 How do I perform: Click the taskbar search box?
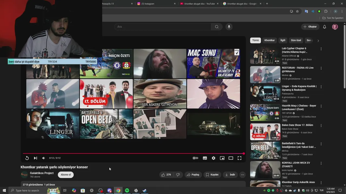click(x=34, y=190)
